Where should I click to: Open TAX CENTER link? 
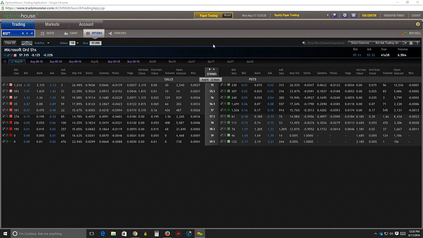click(x=369, y=16)
